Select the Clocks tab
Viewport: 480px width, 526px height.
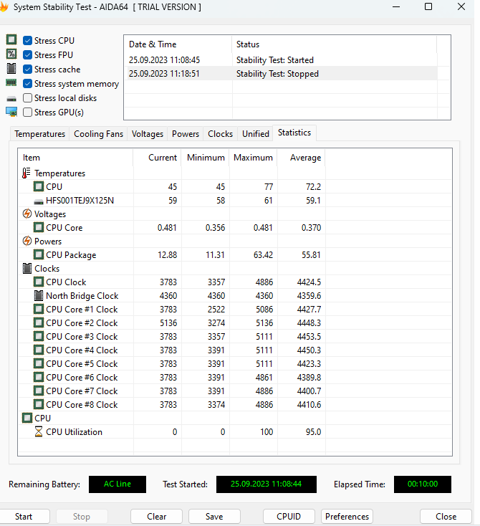tap(220, 134)
